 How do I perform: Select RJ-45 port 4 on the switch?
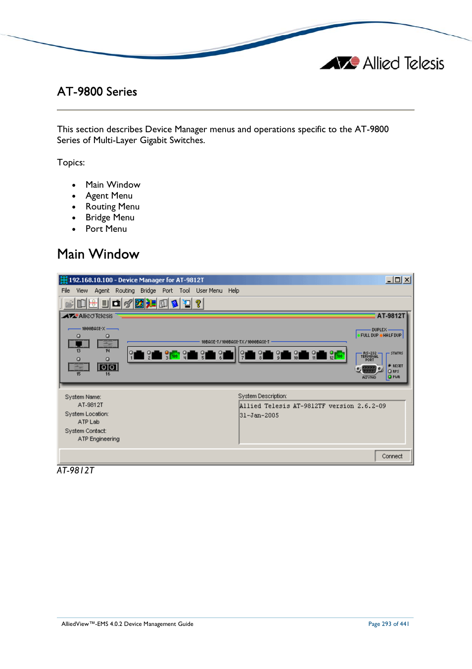pyautogui.click(x=192, y=355)
